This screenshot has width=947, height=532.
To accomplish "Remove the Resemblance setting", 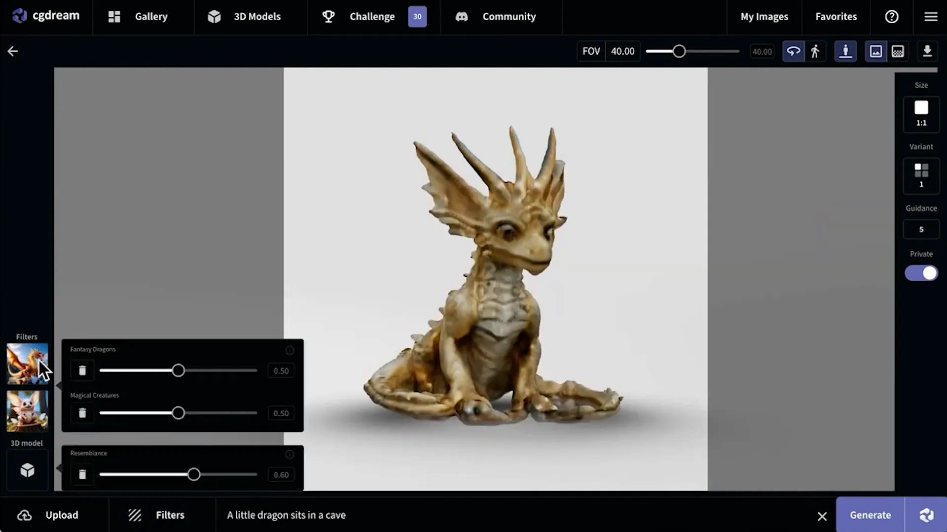I will click(82, 474).
